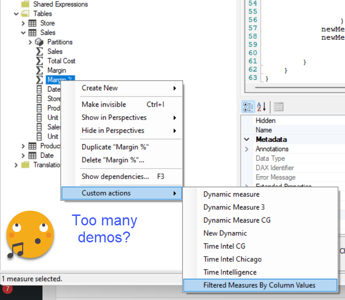Run Time Intelligence custom action
Screen dimensions: 345x300
[x=230, y=272]
